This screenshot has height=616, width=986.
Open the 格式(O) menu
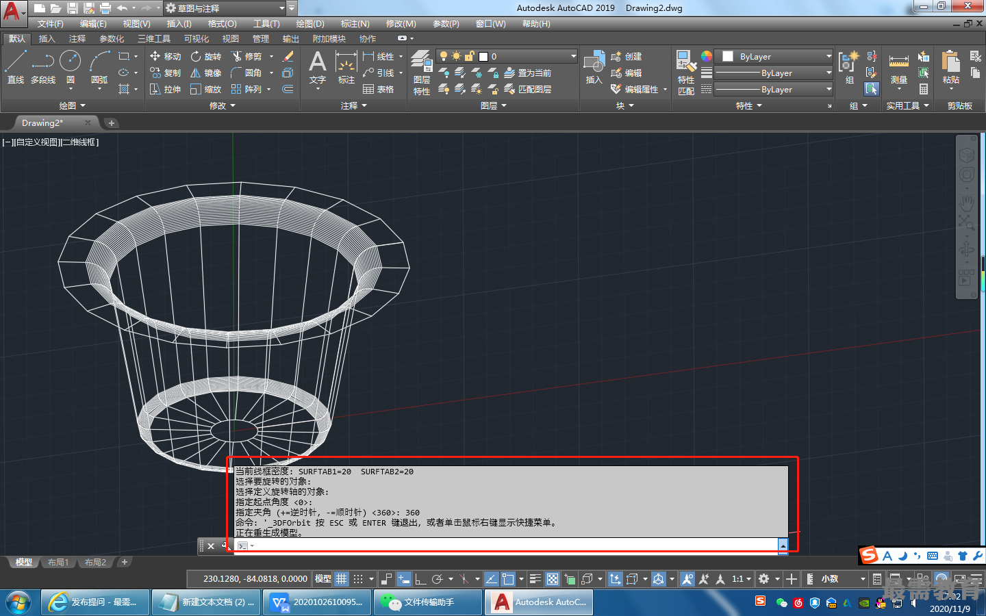(223, 23)
